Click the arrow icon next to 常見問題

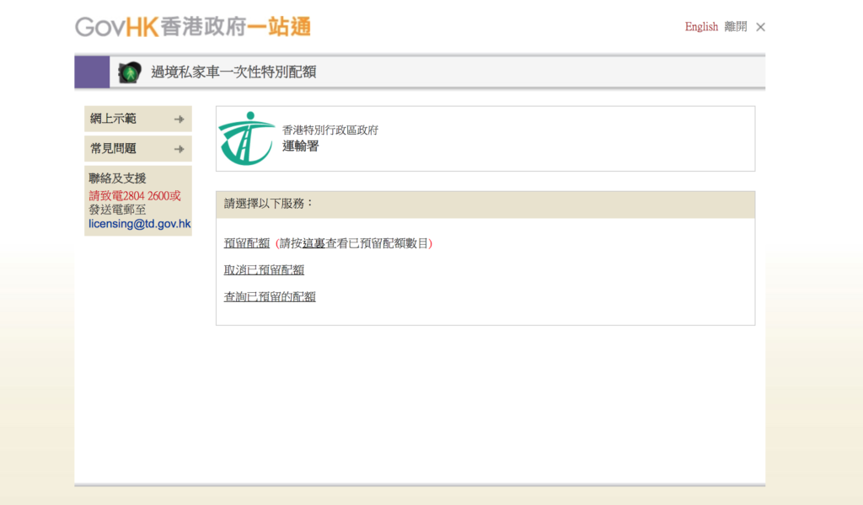[179, 149]
